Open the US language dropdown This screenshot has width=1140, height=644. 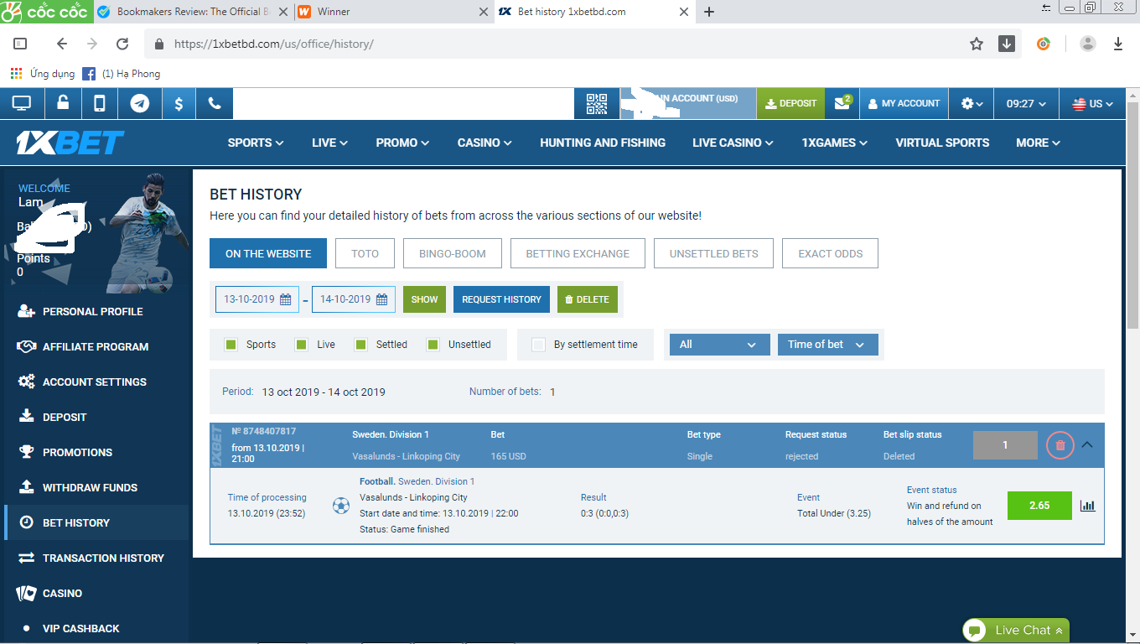(1093, 103)
